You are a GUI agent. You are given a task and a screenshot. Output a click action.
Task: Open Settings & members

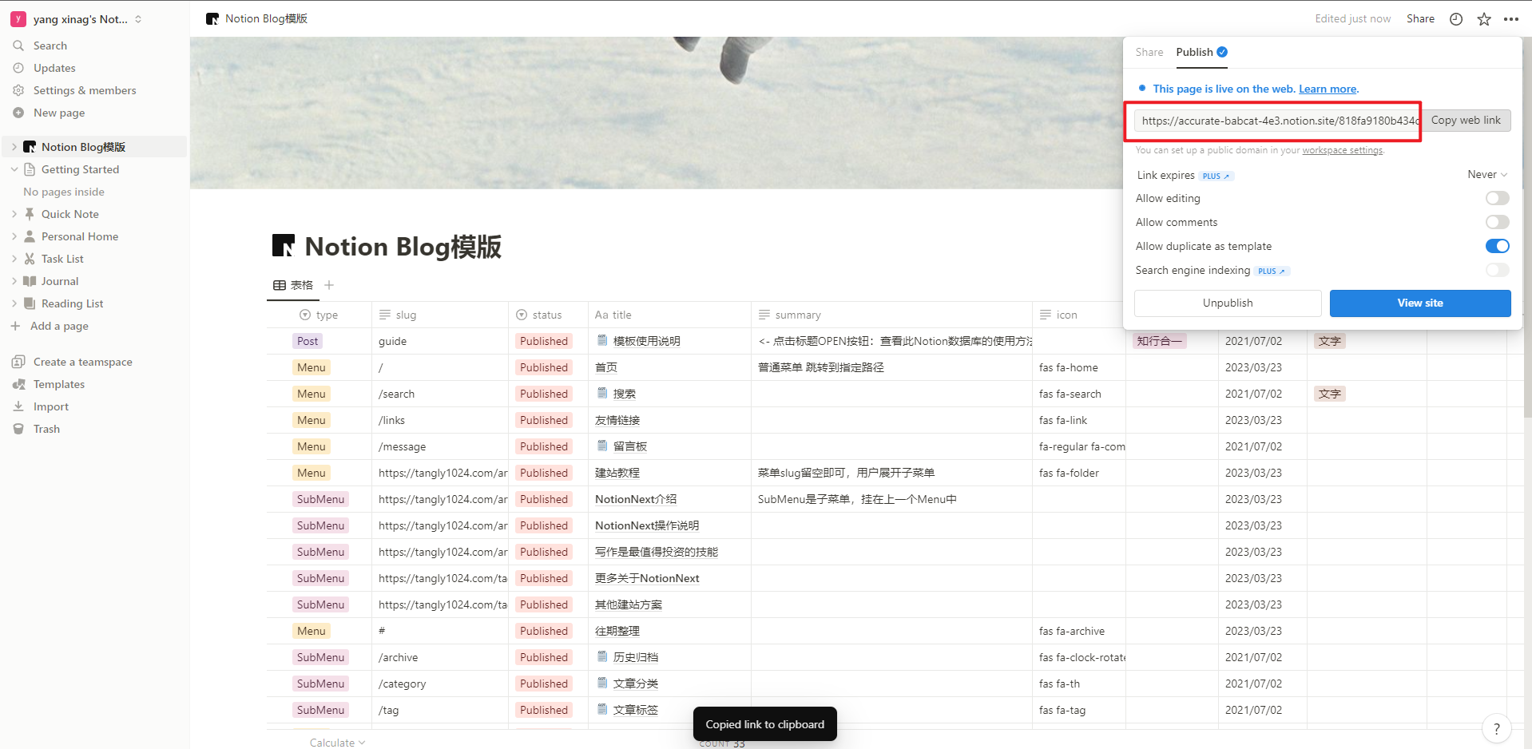tap(85, 90)
